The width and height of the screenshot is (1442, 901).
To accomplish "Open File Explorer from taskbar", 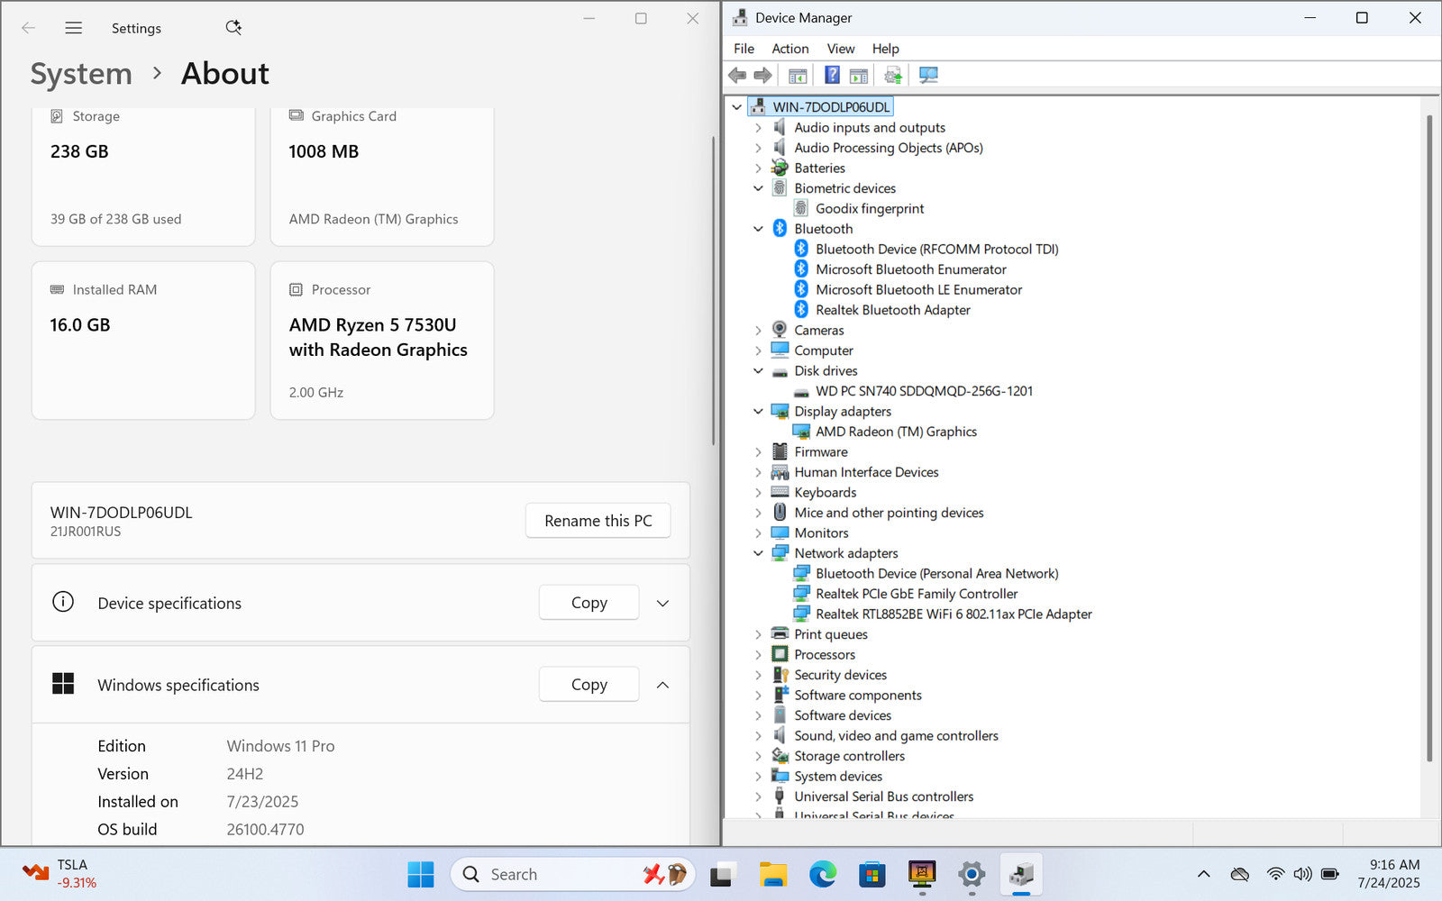I will [772, 874].
